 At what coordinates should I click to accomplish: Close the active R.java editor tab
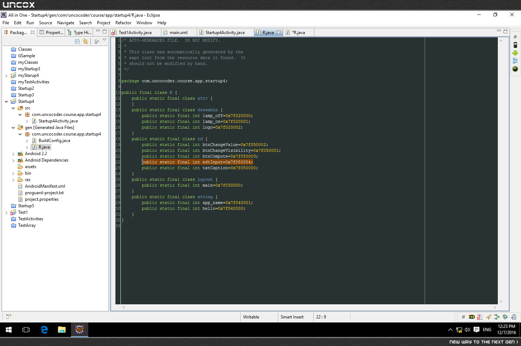[279, 32]
